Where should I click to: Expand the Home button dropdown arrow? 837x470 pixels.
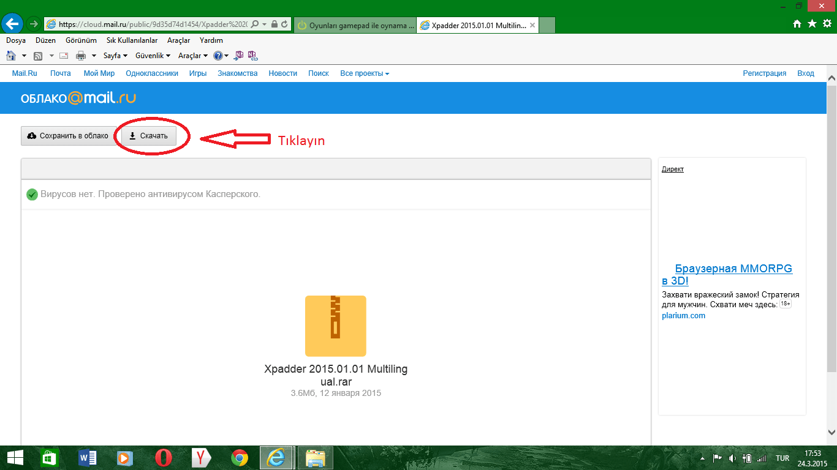coord(24,56)
